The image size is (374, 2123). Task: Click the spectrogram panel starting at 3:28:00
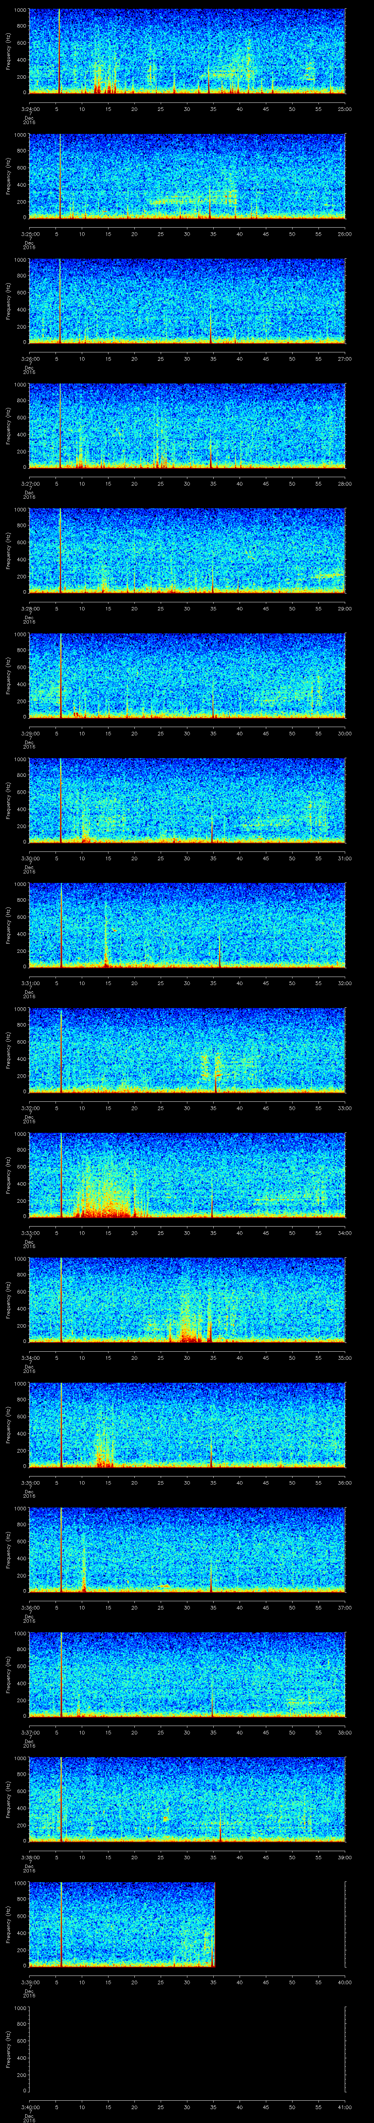pos(187,551)
